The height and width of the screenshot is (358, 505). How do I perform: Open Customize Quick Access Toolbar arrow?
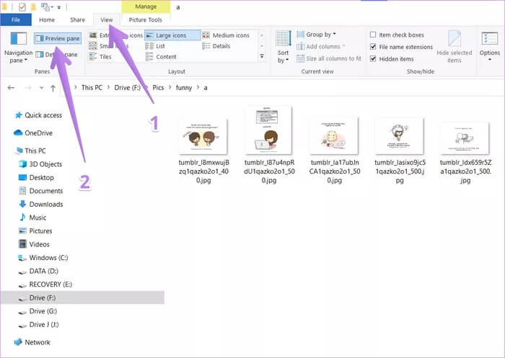[59, 7]
